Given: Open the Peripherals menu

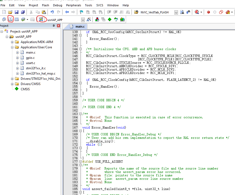Looking at the screenshot, I should [x=74, y=5].
